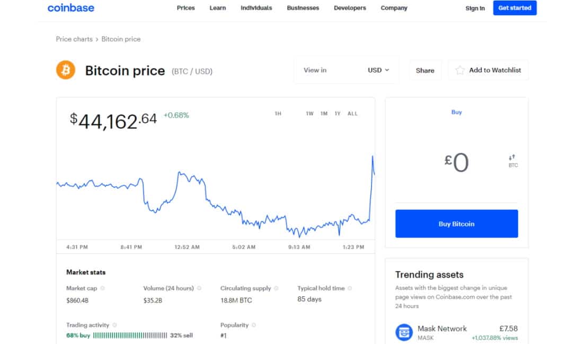Click Add to Watchlist button
This screenshot has width=583, height=344.
pyautogui.click(x=488, y=70)
